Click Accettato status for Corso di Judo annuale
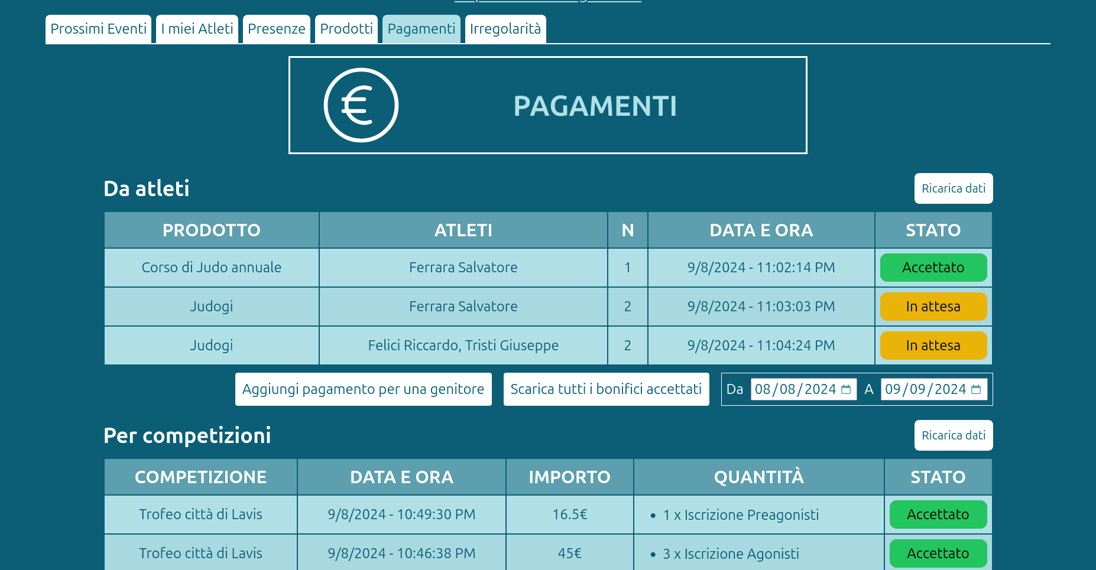 coord(933,268)
